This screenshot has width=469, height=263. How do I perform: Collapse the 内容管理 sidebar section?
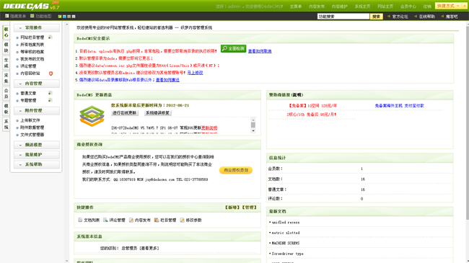(37, 84)
